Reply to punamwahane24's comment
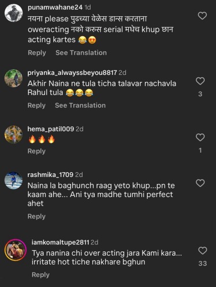Image resolution: width=216 pixels, height=287 pixels. point(37,52)
